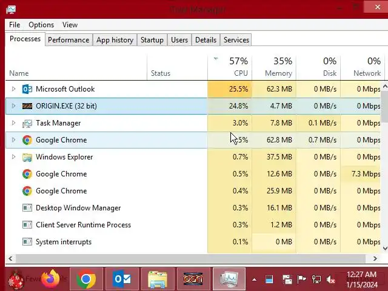Open Google Chrome from the taskbar
This screenshot has height=291, width=388.
[86, 279]
